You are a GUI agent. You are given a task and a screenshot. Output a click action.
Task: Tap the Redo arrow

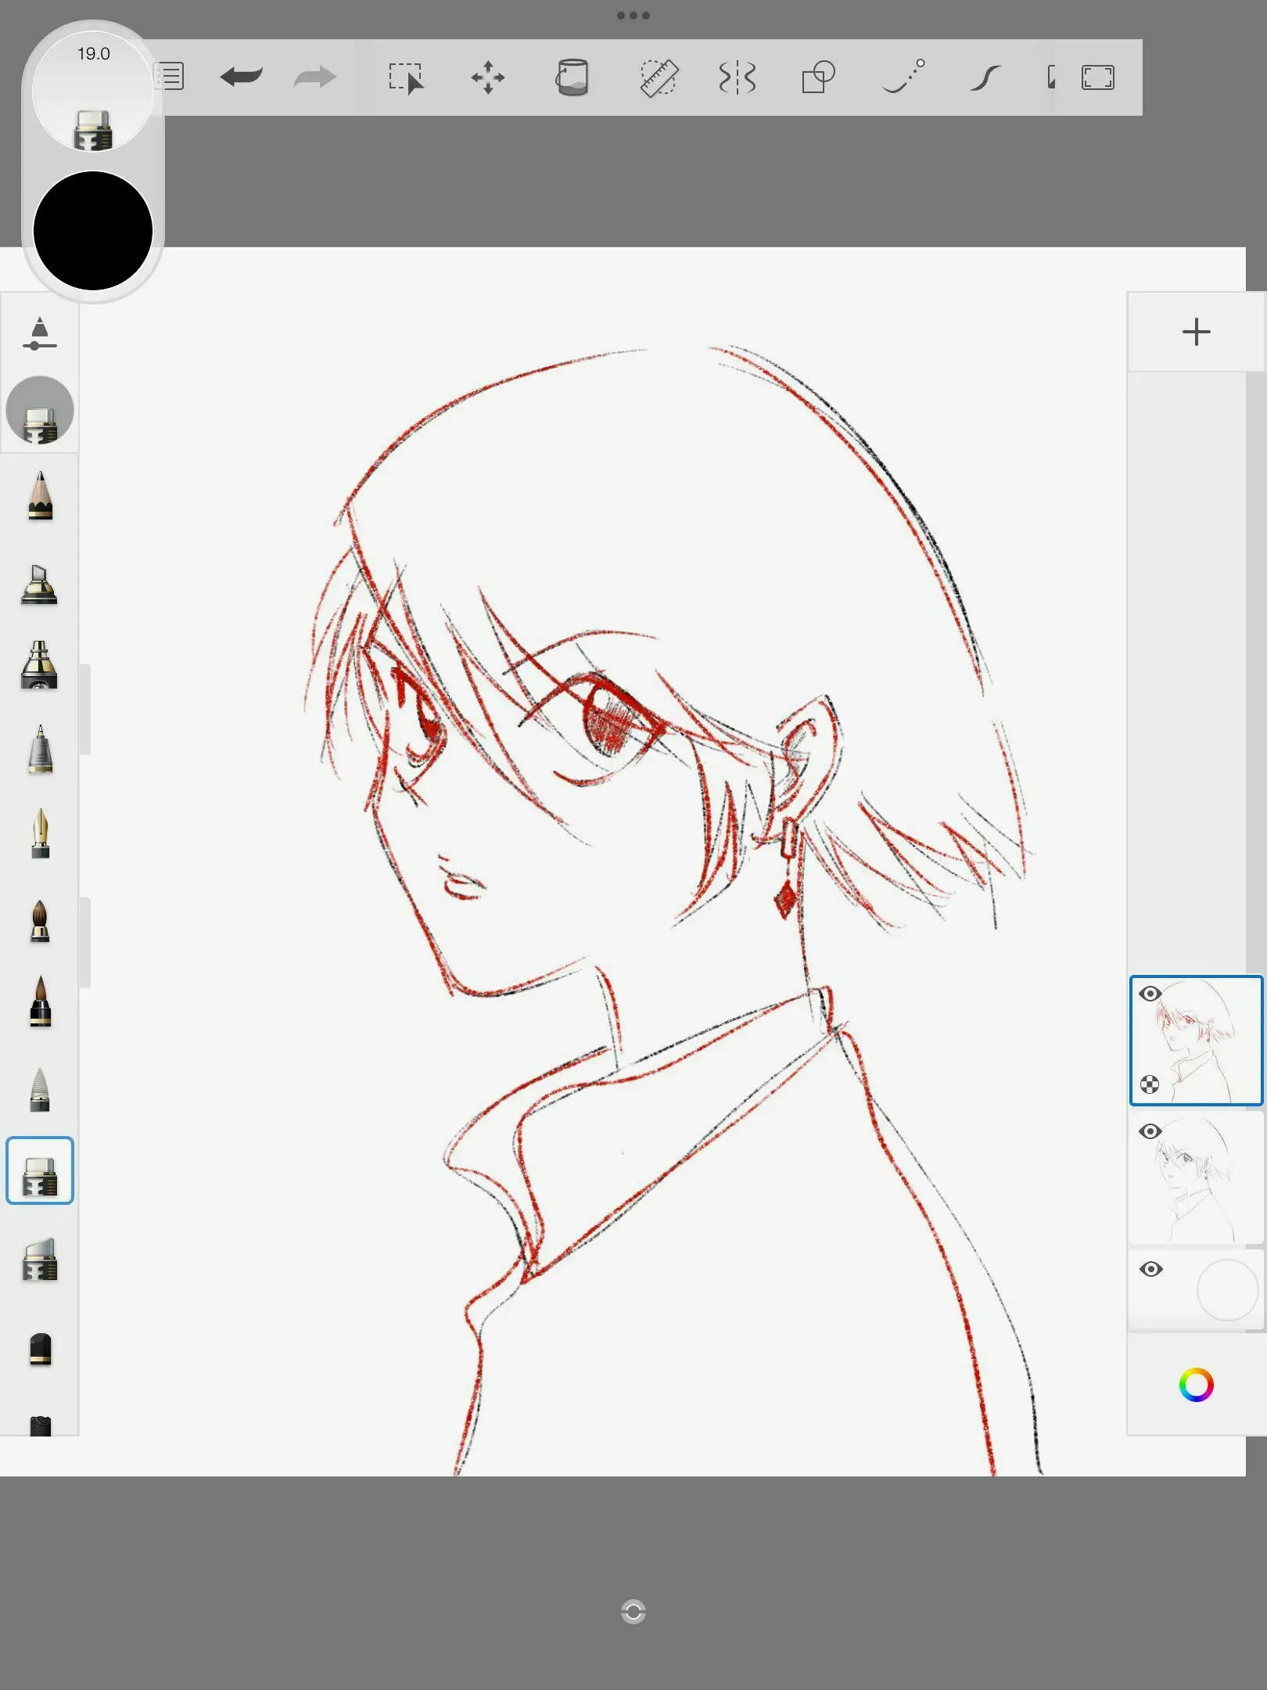(x=314, y=77)
